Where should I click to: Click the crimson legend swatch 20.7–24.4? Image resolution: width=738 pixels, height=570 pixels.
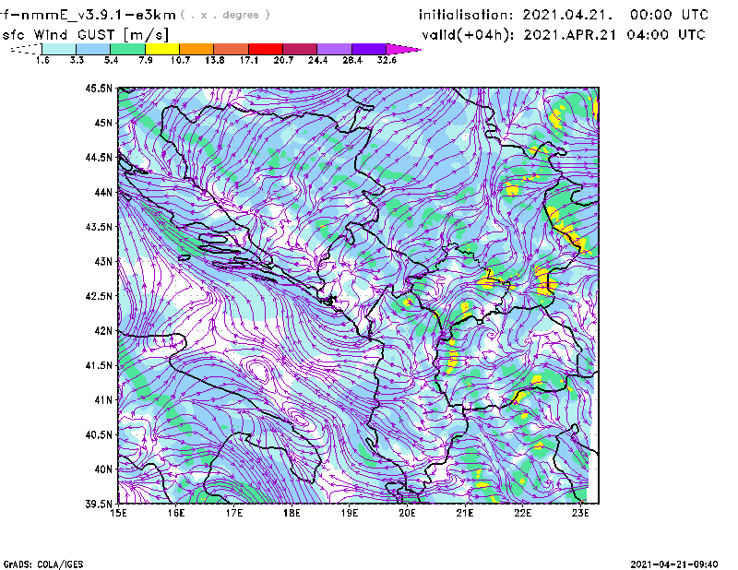[x=300, y=49]
